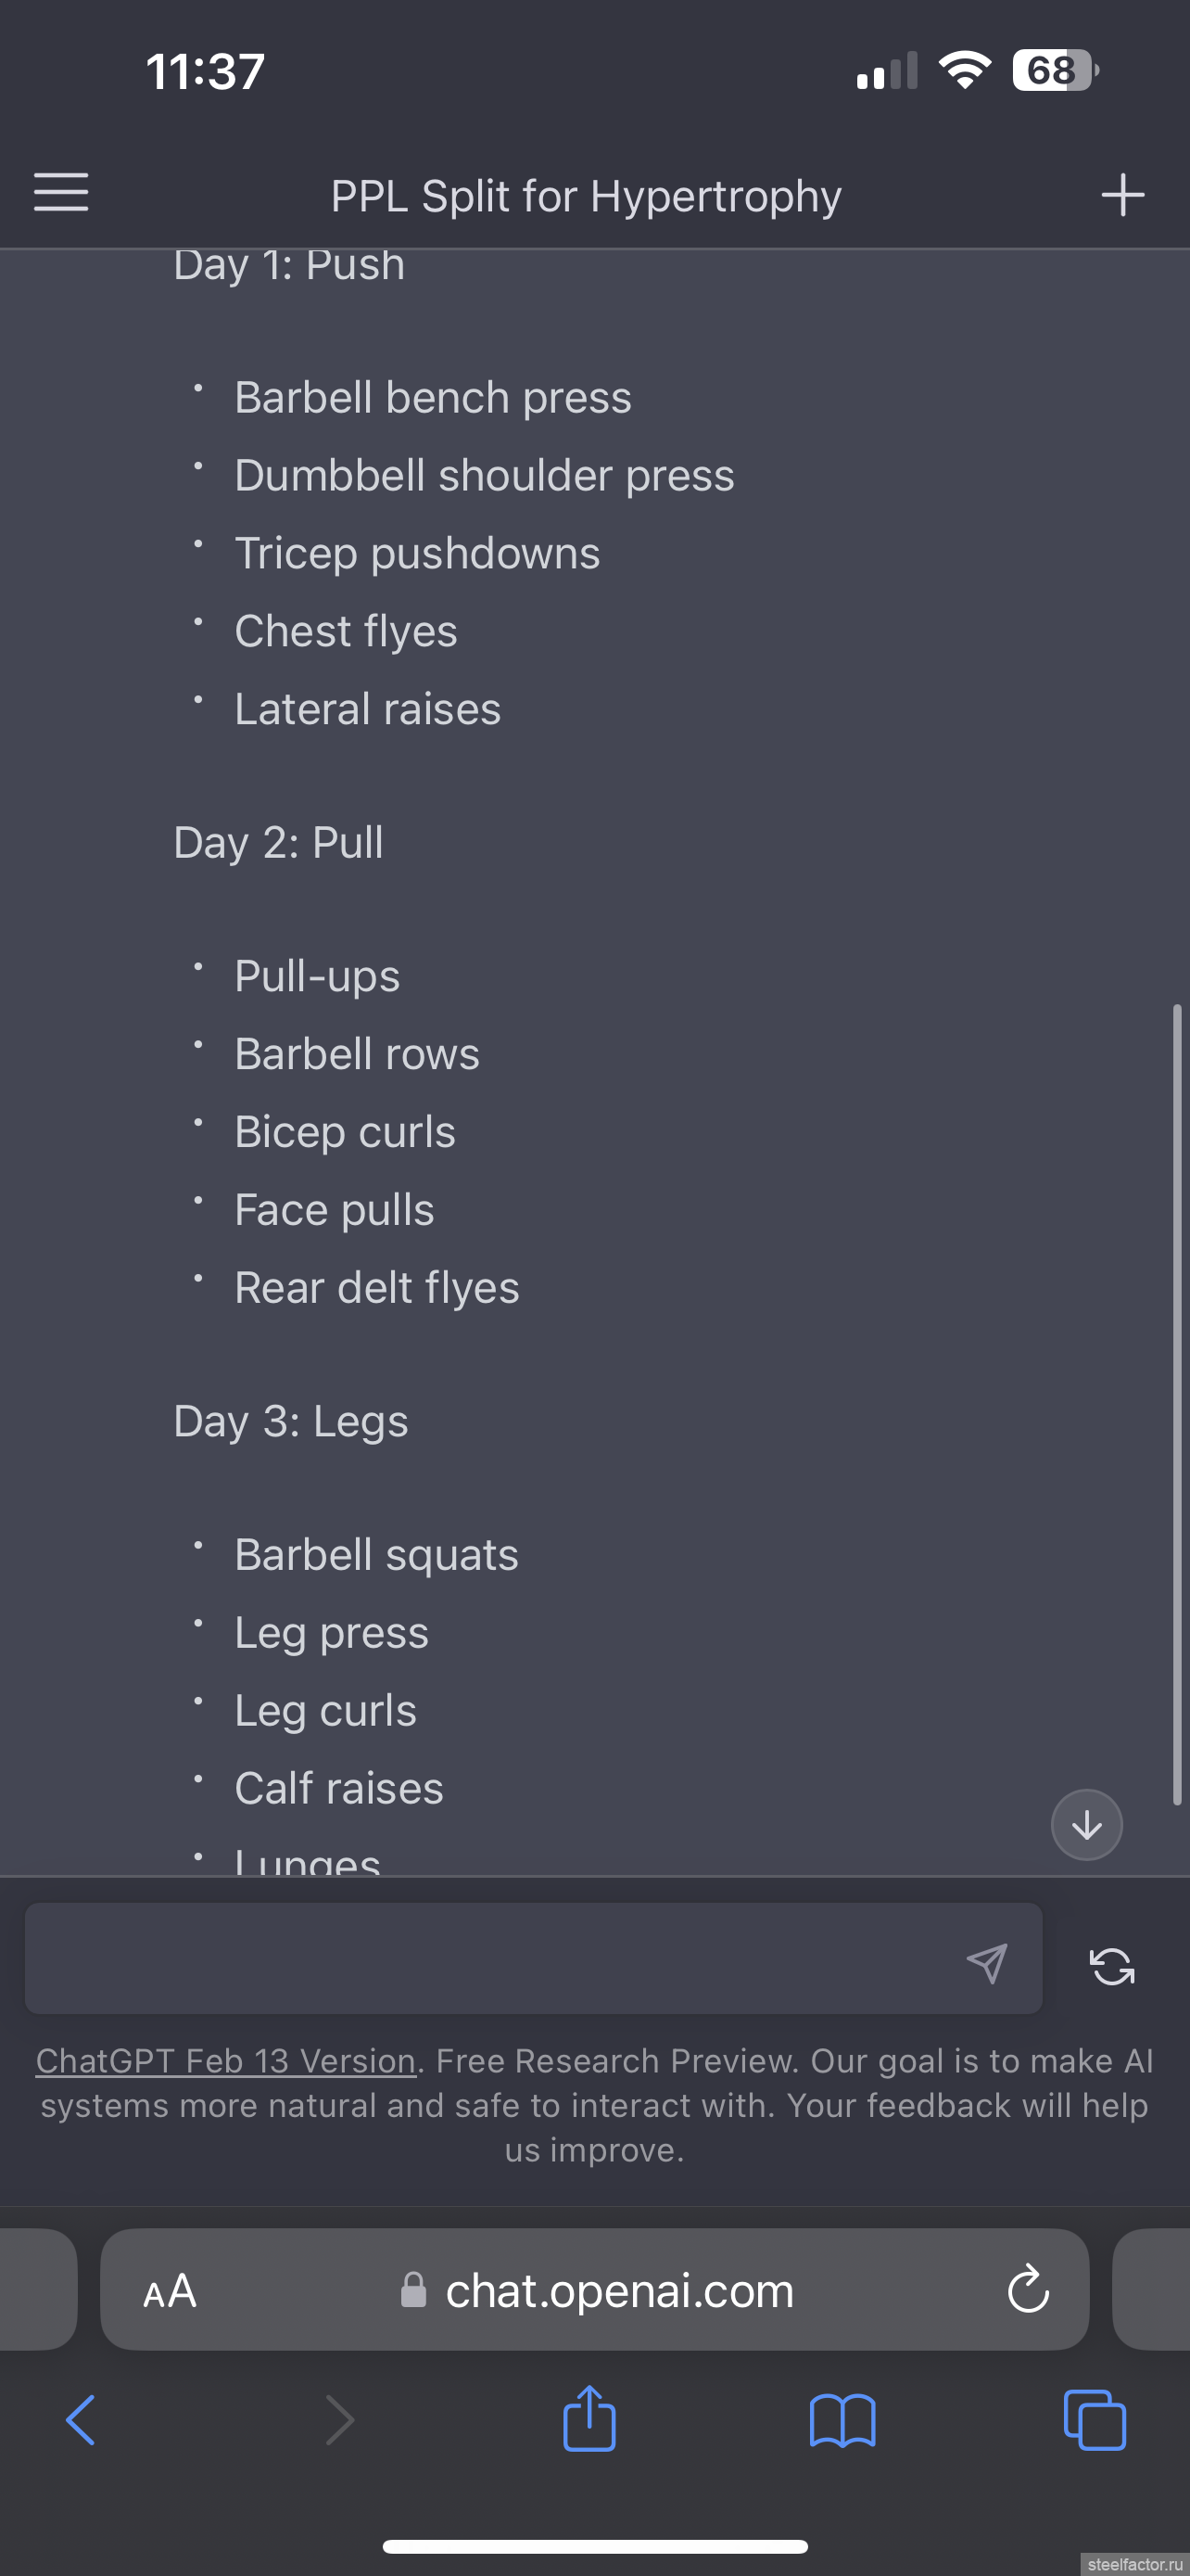
Task: Start a new chat with plus icon
Action: [x=1122, y=194]
